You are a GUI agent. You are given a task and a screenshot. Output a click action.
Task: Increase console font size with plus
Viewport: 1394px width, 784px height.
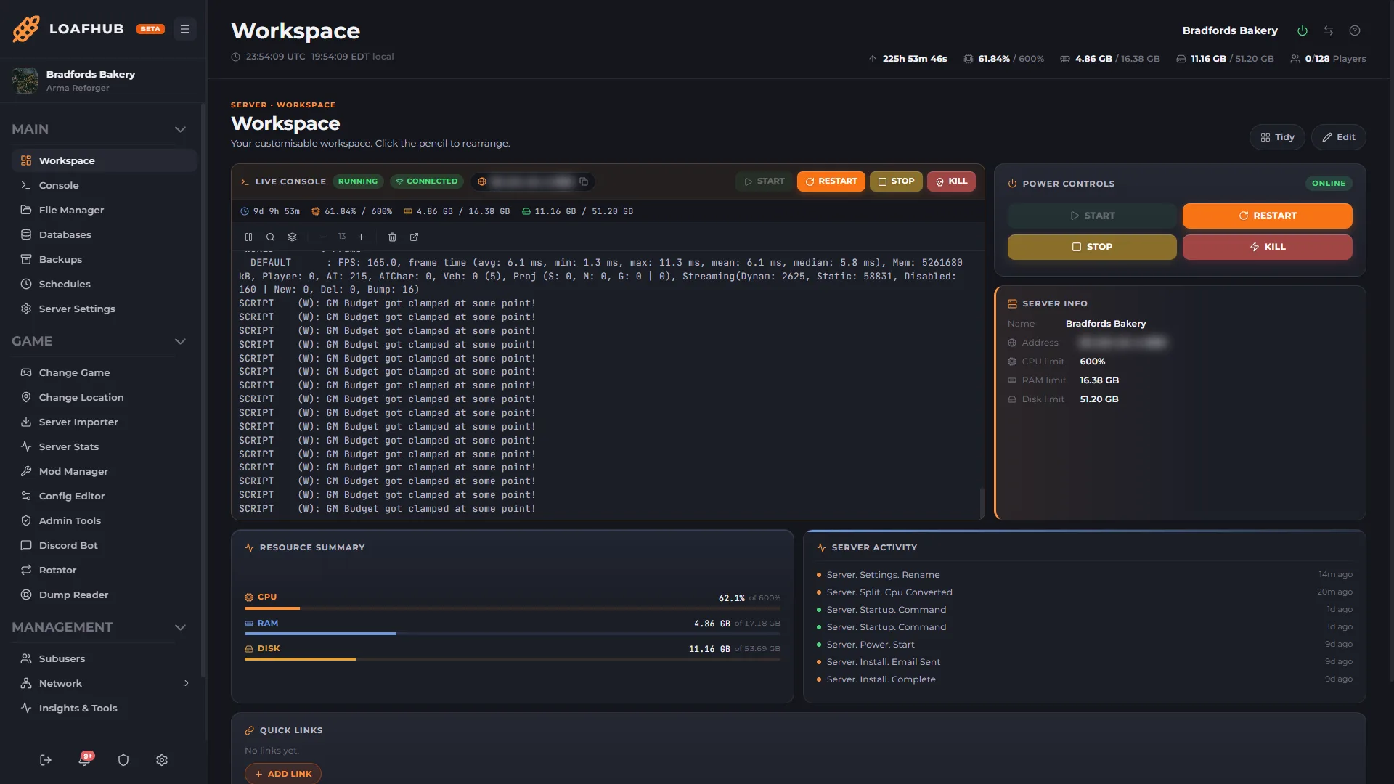pos(361,237)
